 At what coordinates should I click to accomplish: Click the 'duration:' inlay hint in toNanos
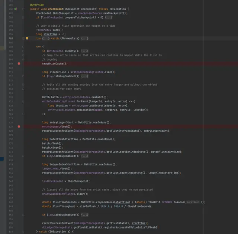click(193, 202)
